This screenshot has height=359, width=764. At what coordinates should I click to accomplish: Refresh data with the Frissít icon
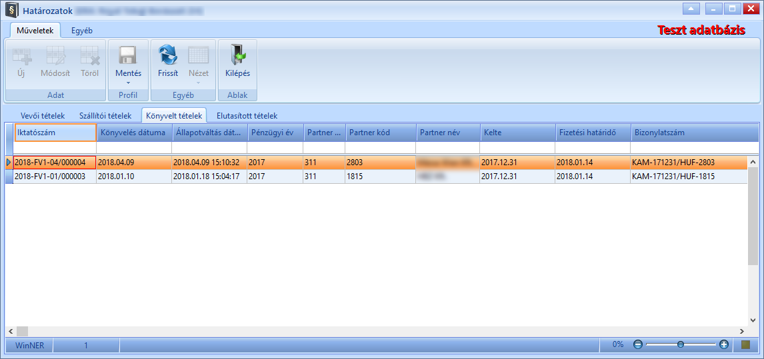[x=168, y=55]
